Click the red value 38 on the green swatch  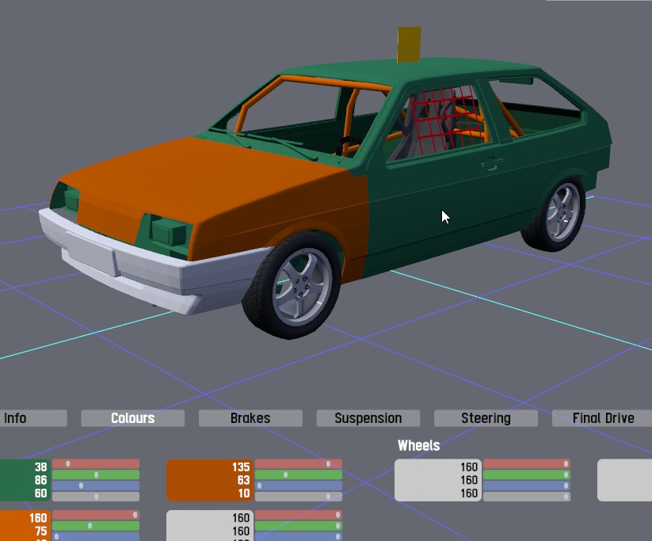pos(40,467)
